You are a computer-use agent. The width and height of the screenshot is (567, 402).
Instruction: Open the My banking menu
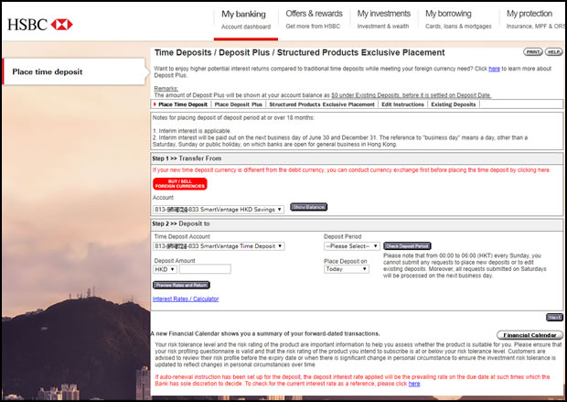coord(246,20)
